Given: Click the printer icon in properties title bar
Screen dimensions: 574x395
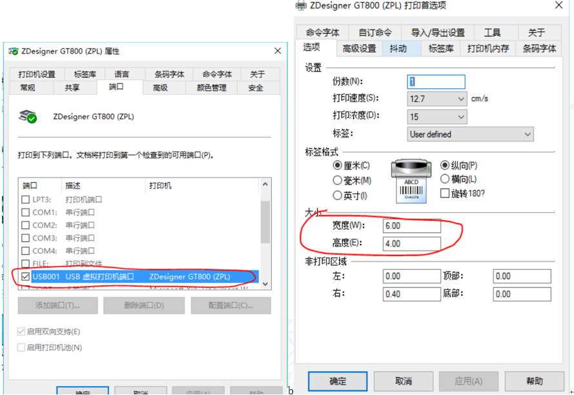Looking at the screenshot, I should pyautogui.click(x=14, y=51).
